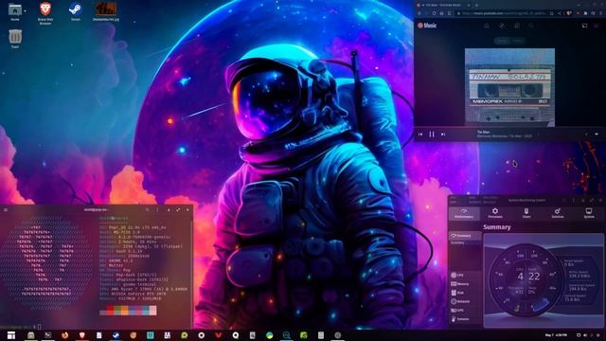This screenshot has height=341, width=606.
Task: Open search in YouTube Music
Action: tap(531, 26)
